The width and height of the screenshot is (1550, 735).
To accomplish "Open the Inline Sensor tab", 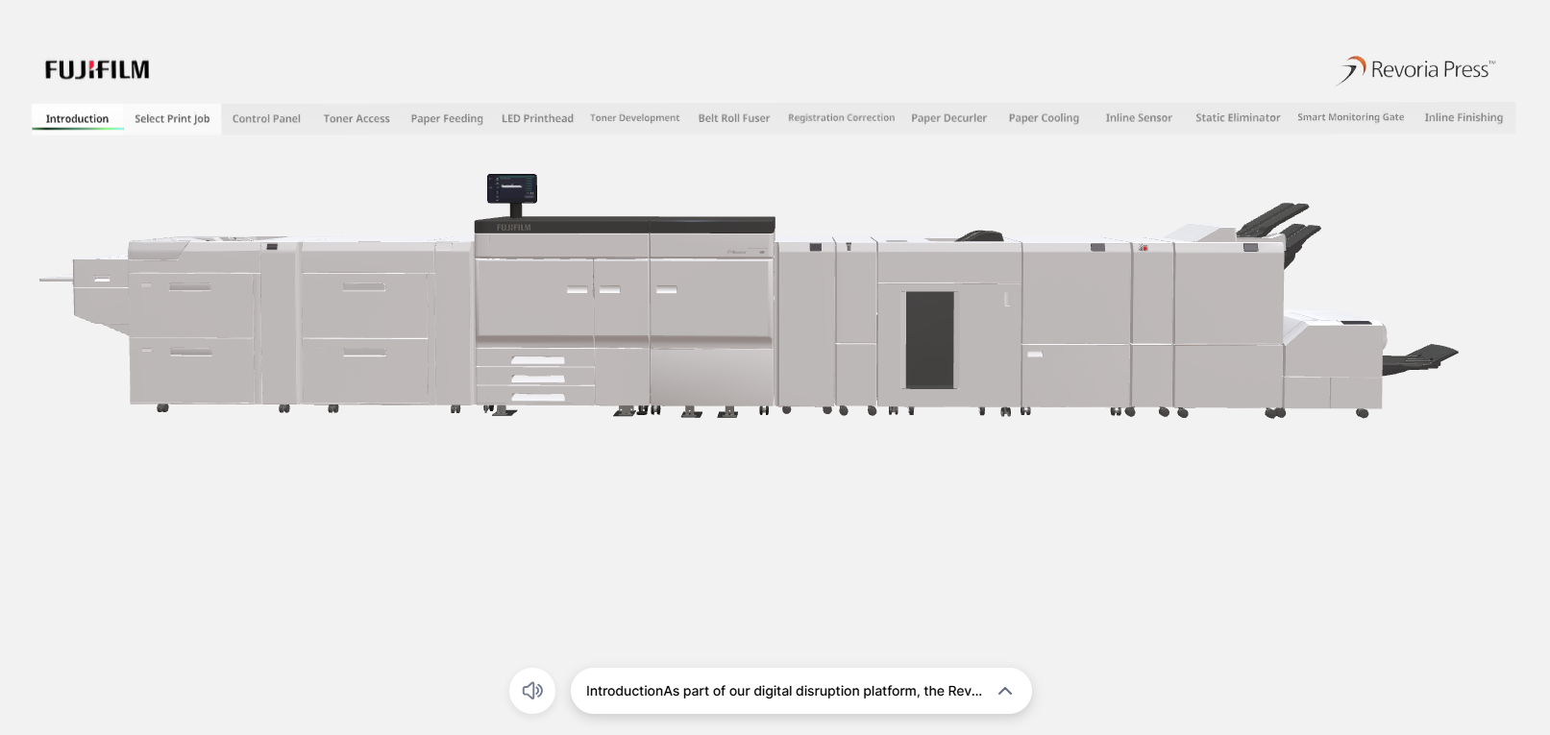I will click(x=1139, y=118).
